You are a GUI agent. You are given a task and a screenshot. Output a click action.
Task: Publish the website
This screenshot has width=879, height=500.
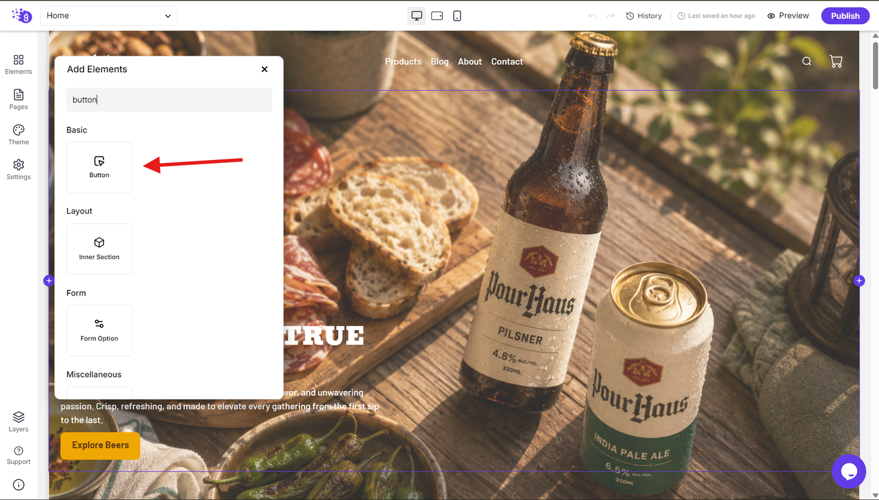pyautogui.click(x=845, y=16)
